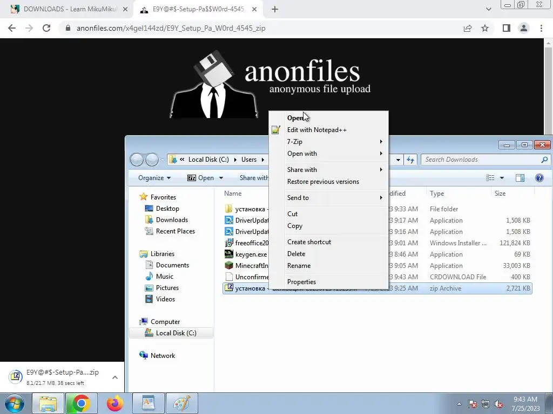
Task: Open the view options dropdown arrow
Action: [x=502, y=178]
